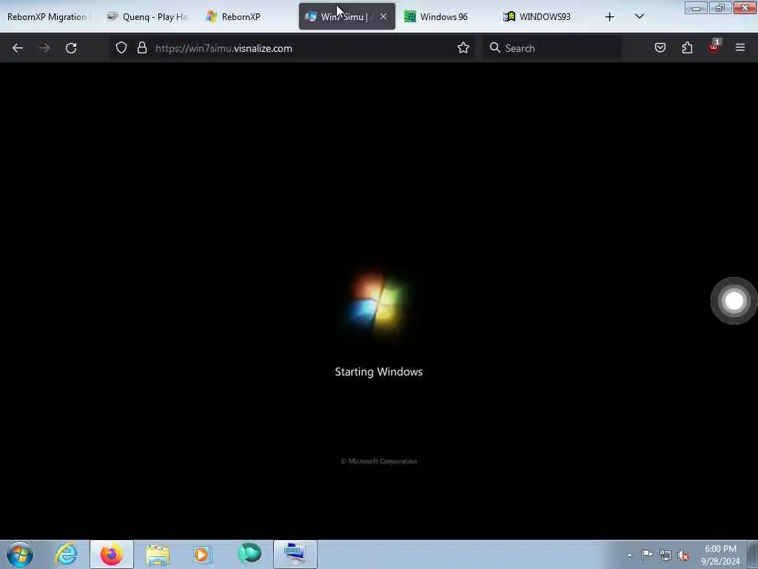758x569 pixels.
Task: Show hidden tray icons arrow
Action: pos(629,555)
